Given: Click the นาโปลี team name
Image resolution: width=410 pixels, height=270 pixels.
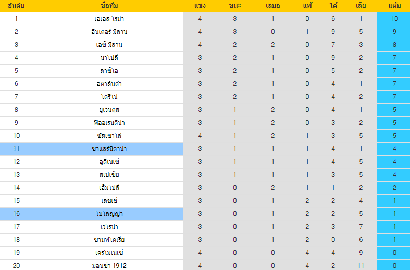Looking at the screenshot, I should (x=109, y=58).
